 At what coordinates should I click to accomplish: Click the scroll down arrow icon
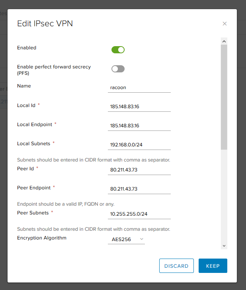[x=224, y=246]
